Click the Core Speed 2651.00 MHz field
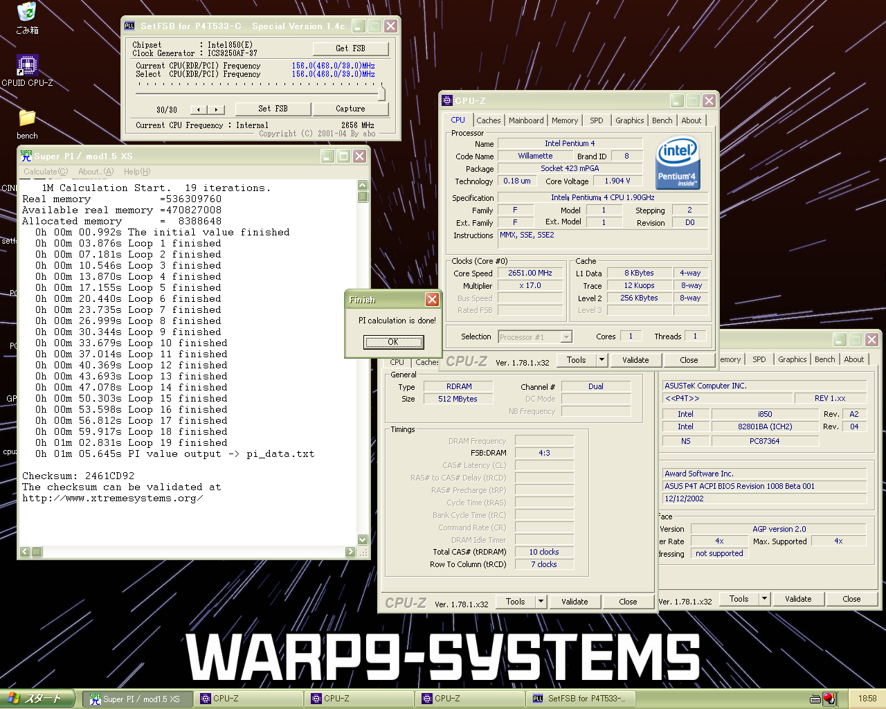The height and width of the screenshot is (709, 886). (530, 273)
